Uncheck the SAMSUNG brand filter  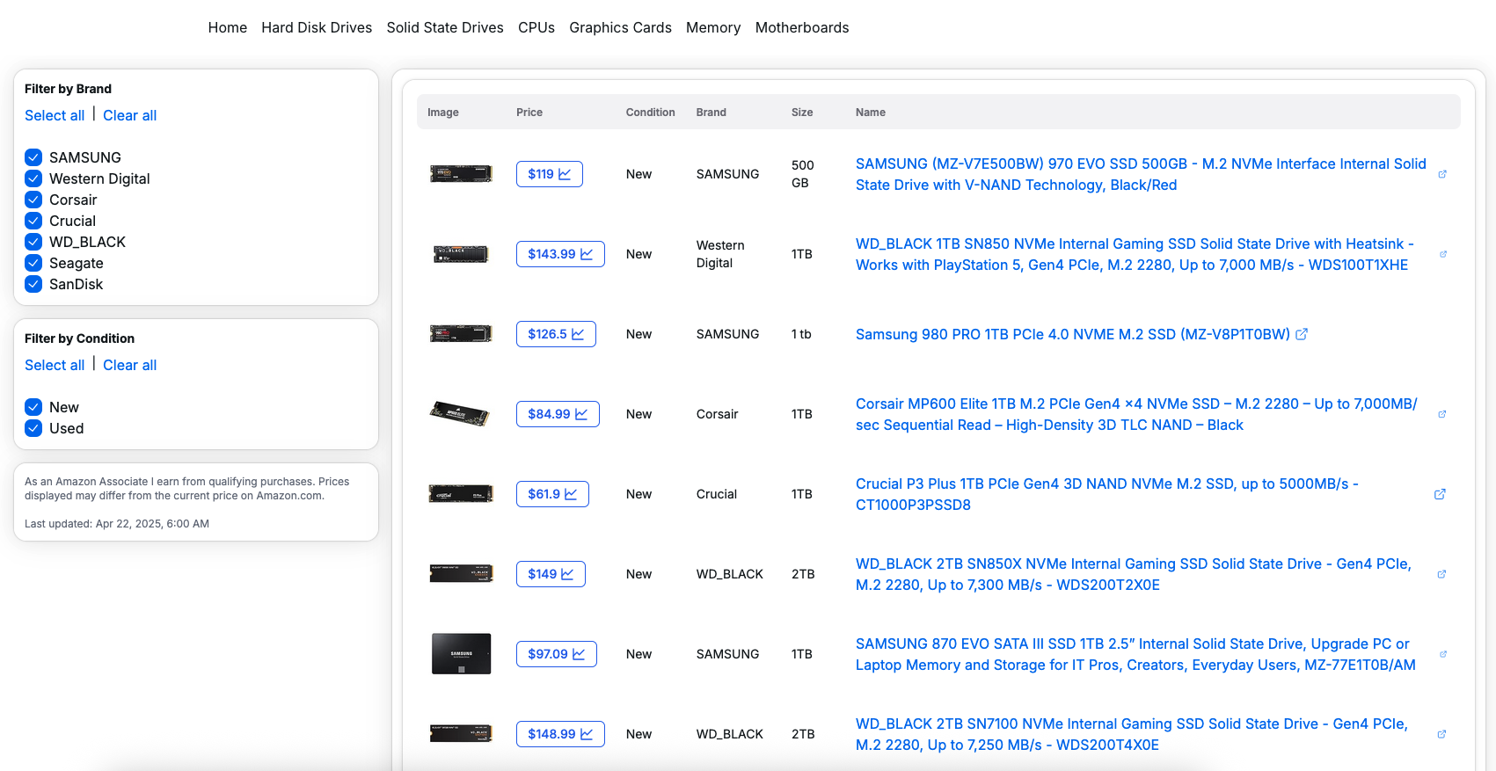coord(33,157)
